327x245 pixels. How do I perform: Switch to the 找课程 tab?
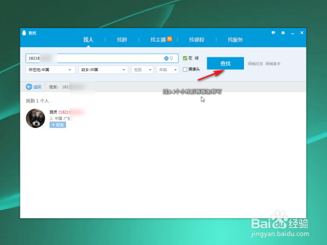pyautogui.click(x=197, y=40)
